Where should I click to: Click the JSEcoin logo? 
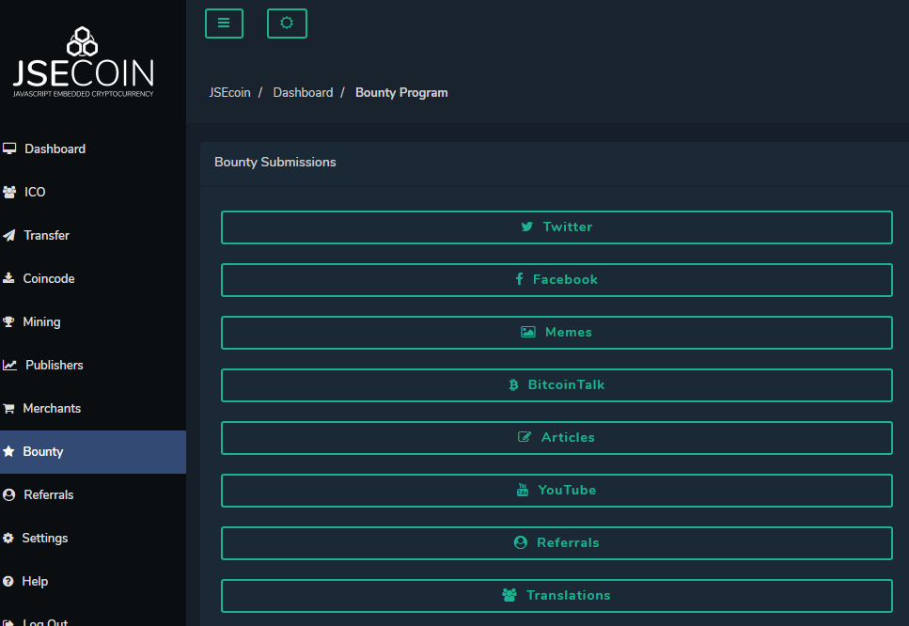[83, 62]
